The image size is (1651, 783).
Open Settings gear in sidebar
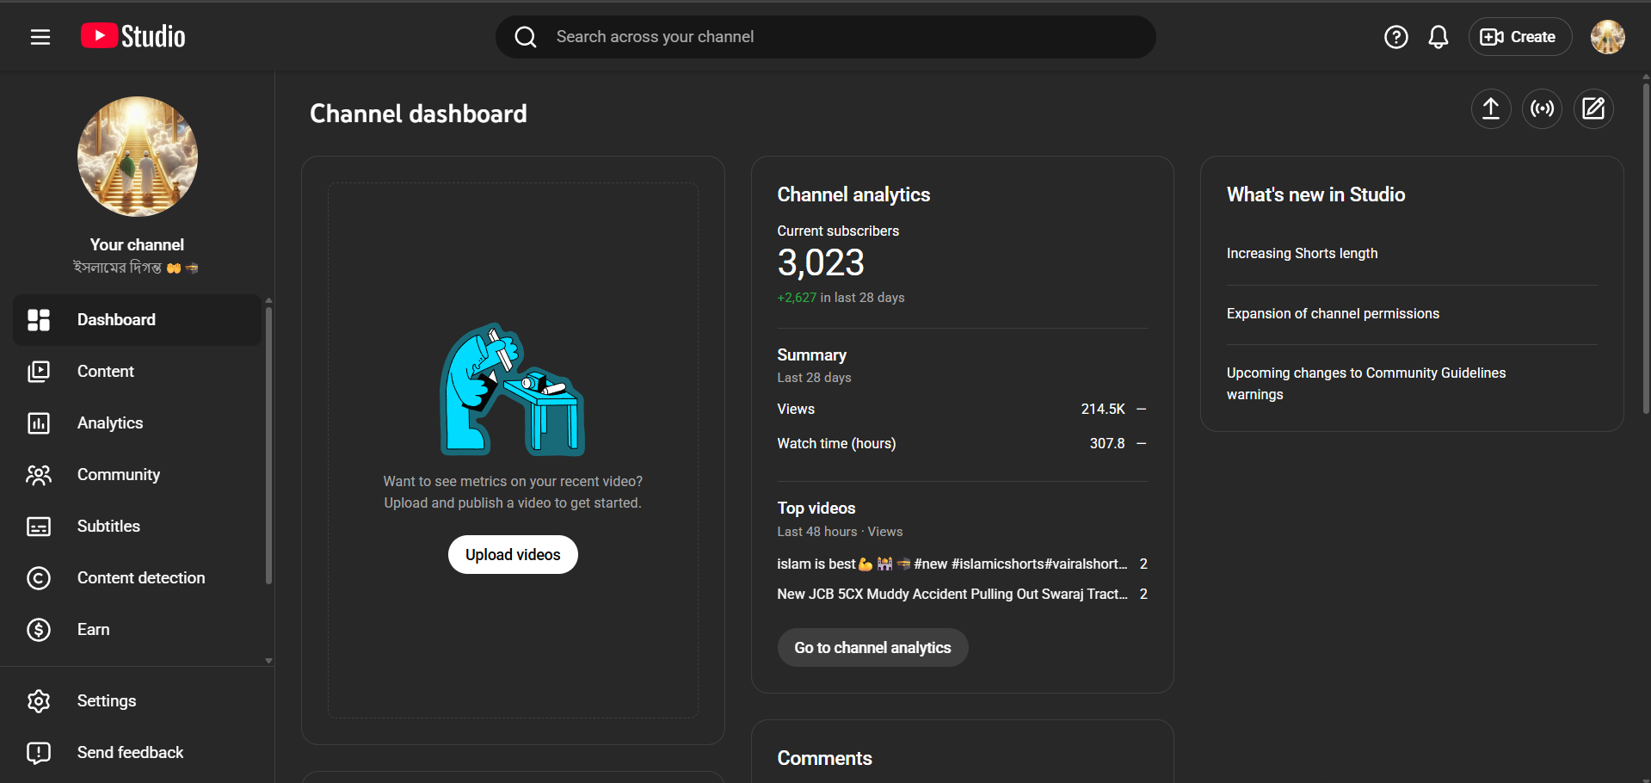(x=106, y=701)
